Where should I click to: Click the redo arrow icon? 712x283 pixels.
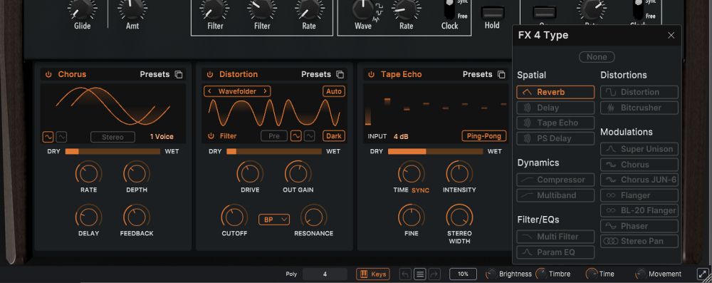(434, 274)
